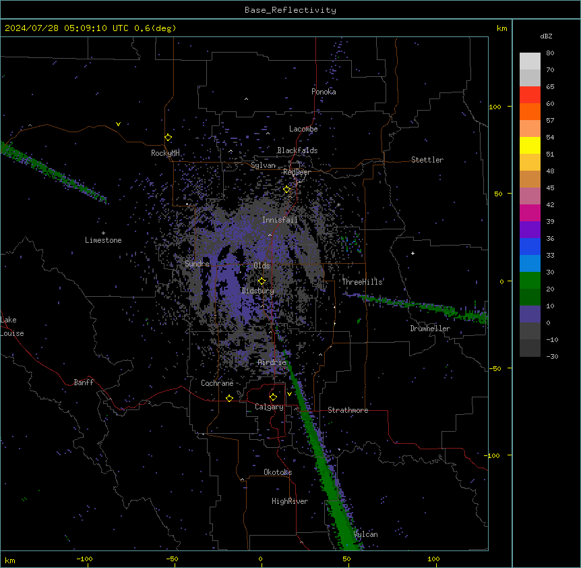Viewport: 581px width, 568px height.
Task: Click the white asterisk above Limestone
Action: (103, 233)
